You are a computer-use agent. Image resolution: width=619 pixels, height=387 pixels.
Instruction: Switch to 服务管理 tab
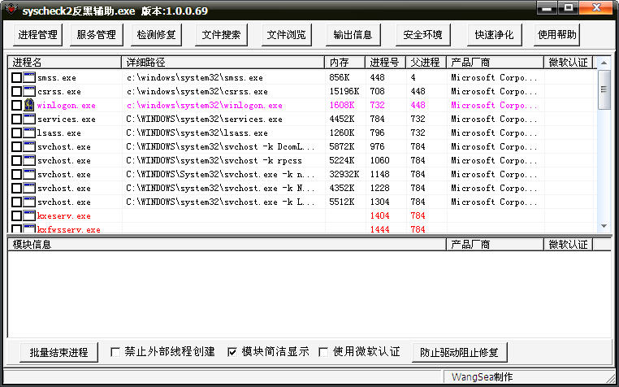[x=97, y=35]
